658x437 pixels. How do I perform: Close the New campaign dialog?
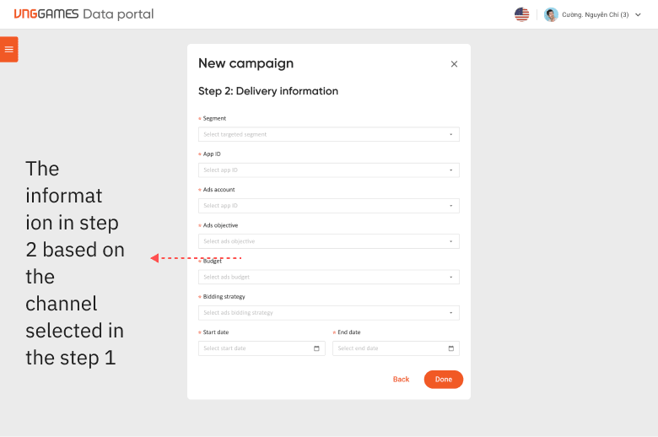[454, 64]
